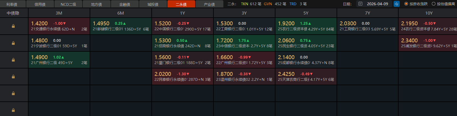Viewport: 457px width, 116px height.
Task: Click the 3M tenor column header
Action: click(59, 13)
